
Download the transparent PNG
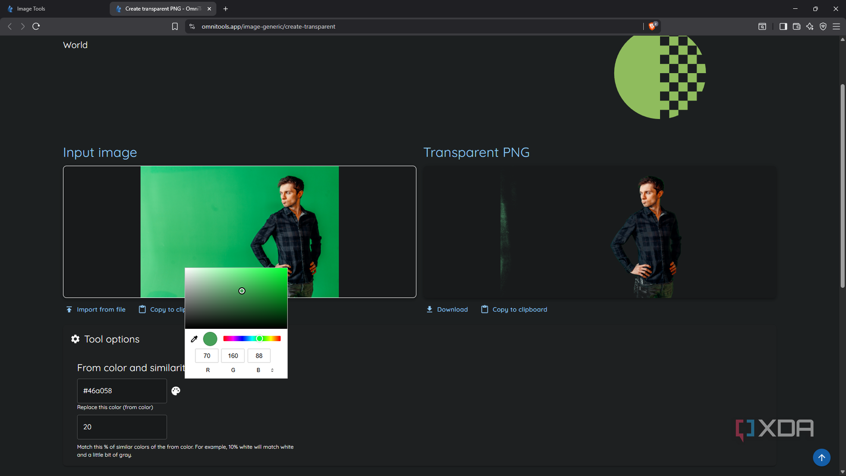[x=447, y=309]
